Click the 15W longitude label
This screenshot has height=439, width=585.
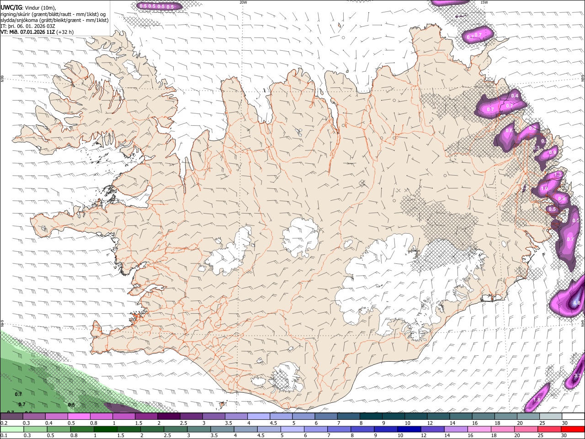484,2
